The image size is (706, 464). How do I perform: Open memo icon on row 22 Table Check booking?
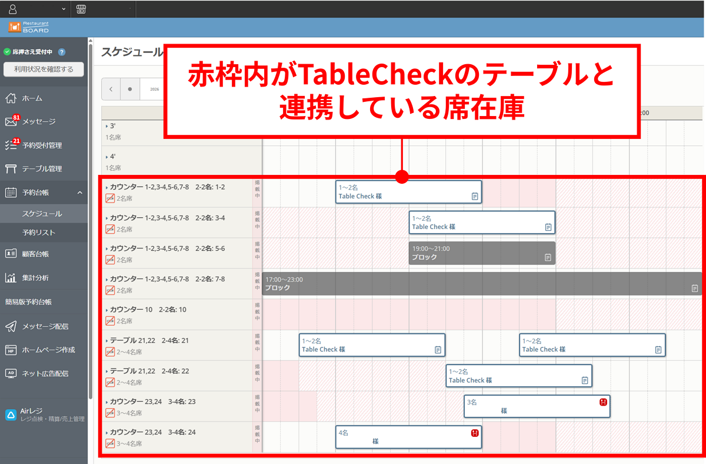pyautogui.click(x=585, y=380)
